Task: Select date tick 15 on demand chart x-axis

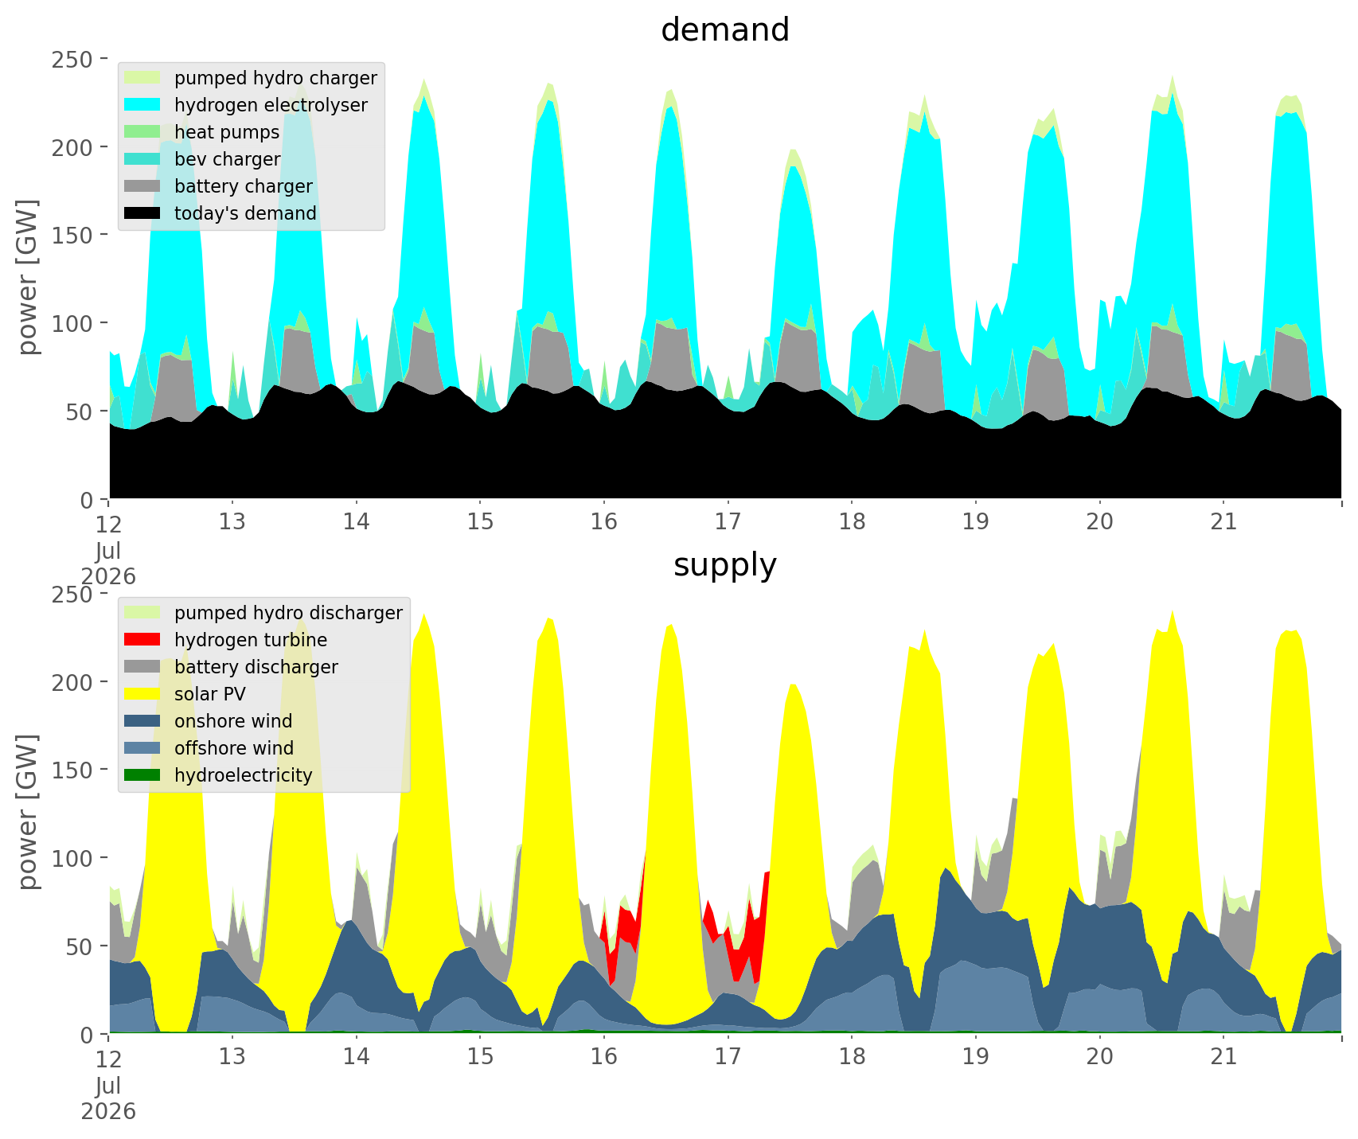Action: click(480, 522)
